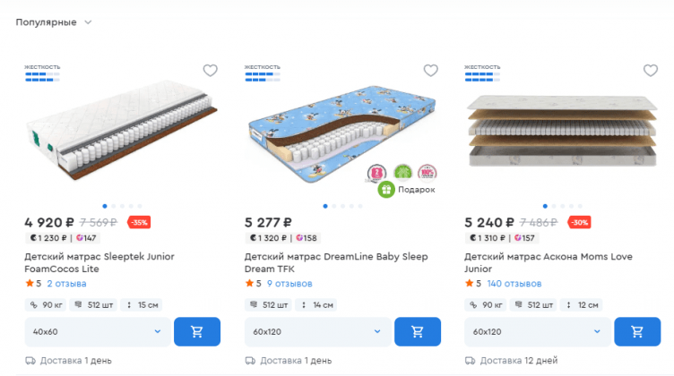Click the -30% discount badge on Askona

click(579, 223)
